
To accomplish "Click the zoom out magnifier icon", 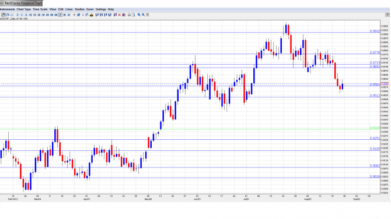I will [143, 15].
